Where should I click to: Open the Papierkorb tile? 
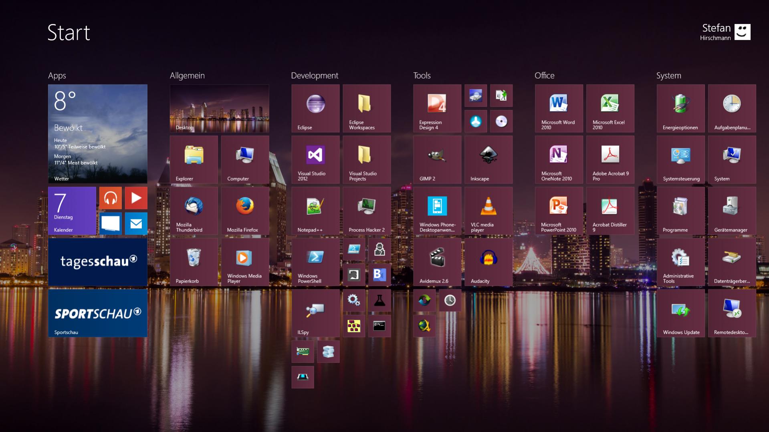coord(194,262)
